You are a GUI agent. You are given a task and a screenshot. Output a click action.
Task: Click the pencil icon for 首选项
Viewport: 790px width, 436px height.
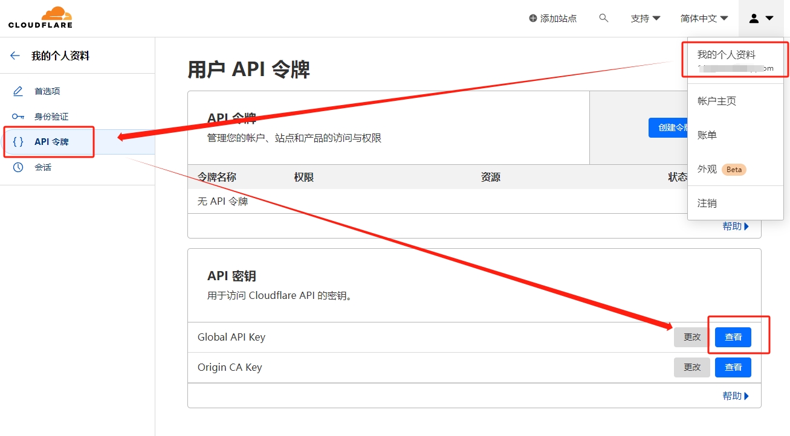click(x=18, y=91)
